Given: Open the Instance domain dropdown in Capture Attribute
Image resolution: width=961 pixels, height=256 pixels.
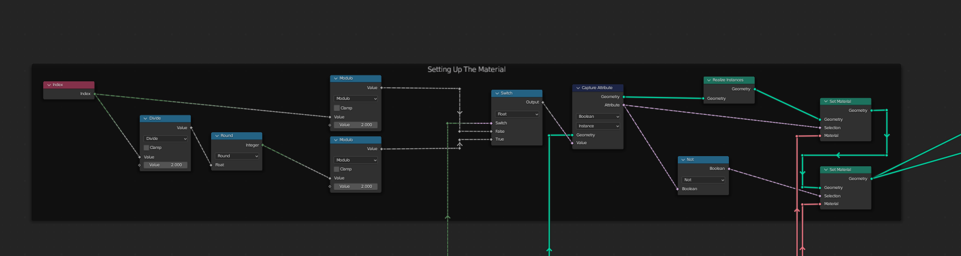Looking at the screenshot, I should pos(597,126).
